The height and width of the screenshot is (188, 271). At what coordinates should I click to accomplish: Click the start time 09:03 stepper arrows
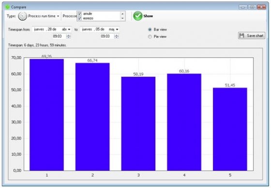pyautogui.click(x=69, y=36)
